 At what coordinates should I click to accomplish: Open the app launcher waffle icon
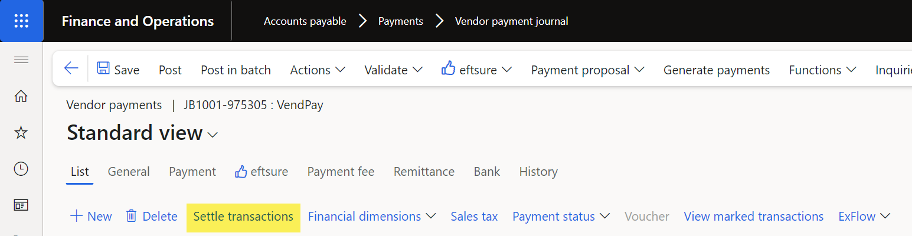click(21, 21)
